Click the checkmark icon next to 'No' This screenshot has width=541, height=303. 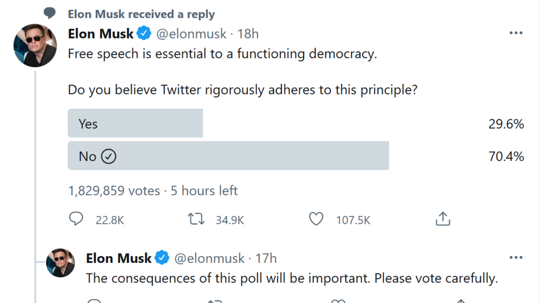[108, 156]
